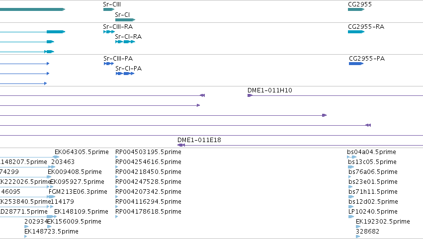423x239 pixels.
Task: Select the Sr-CI gene feature bar
Action: [125, 20]
